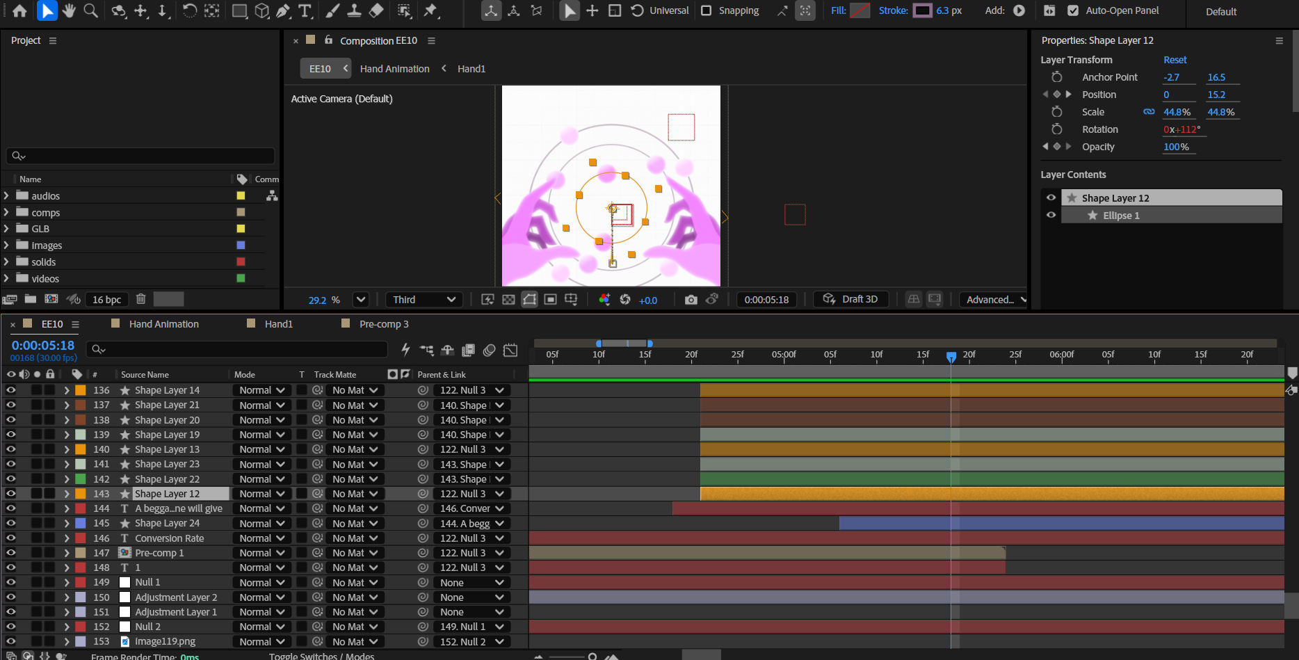The width and height of the screenshot is (1299, 660).
Task: Select the Pen tool
Action: 283,10
